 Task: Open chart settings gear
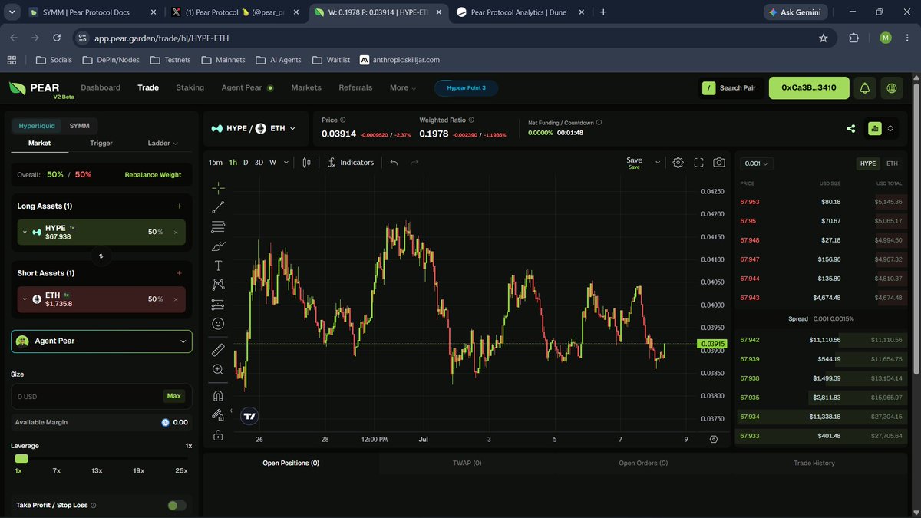678,163
